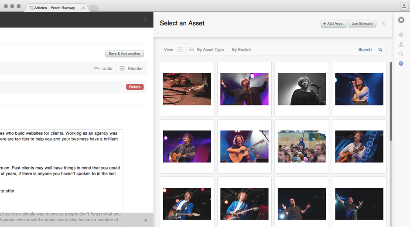Viewport: 410px width, 227px height.
Task: Click the browser profile icon at the top right
Action: [x=404, y=6]
